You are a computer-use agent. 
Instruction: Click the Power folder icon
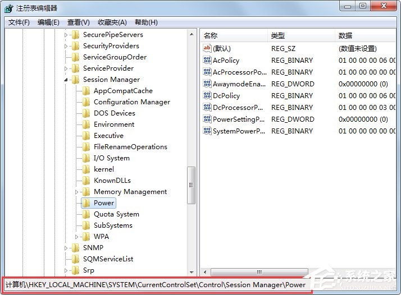(86, 203)
